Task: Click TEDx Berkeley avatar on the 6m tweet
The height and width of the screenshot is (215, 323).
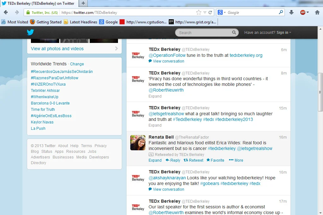Action: click(138, 55)
